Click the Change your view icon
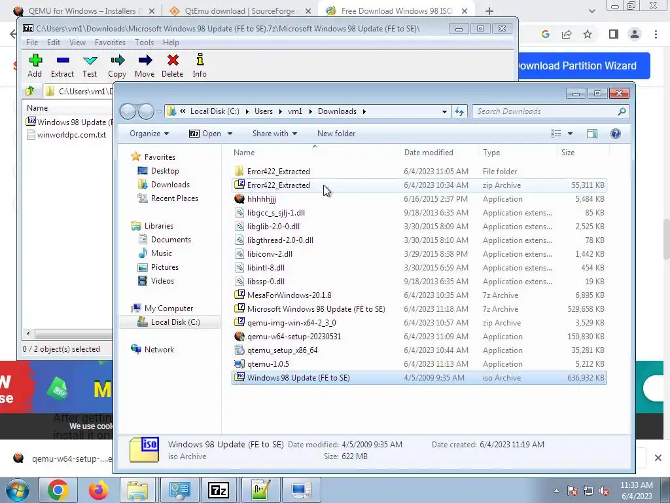Image resolution: width=670 pixels, height=503 pixels. (x=556, y=134)
